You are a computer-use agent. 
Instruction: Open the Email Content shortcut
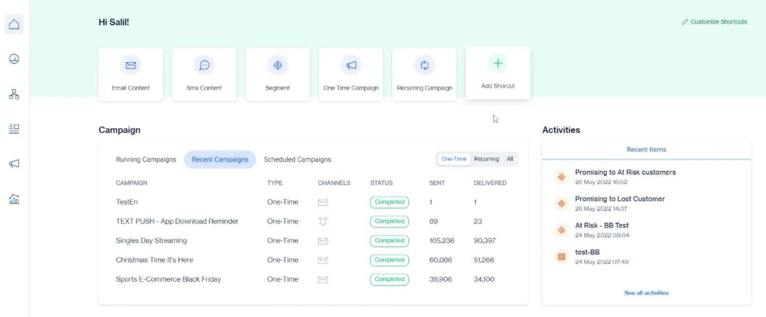130,74
